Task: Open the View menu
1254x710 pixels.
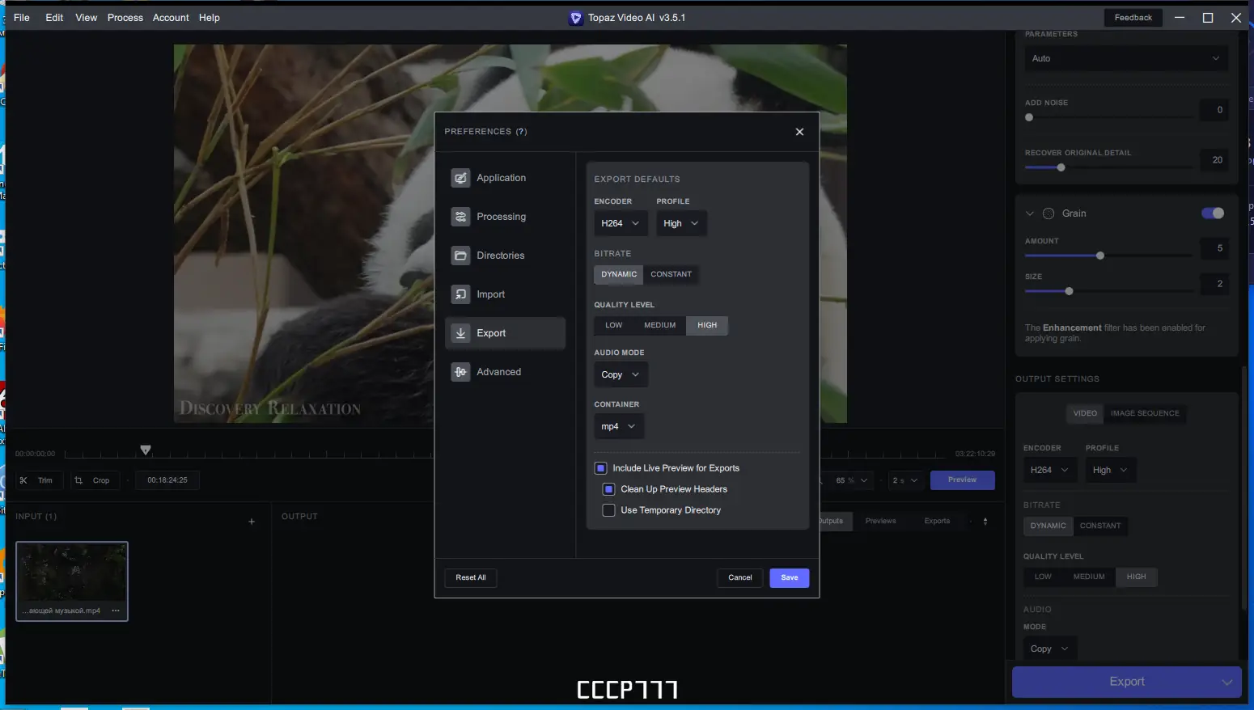Action: coord(86,18)
